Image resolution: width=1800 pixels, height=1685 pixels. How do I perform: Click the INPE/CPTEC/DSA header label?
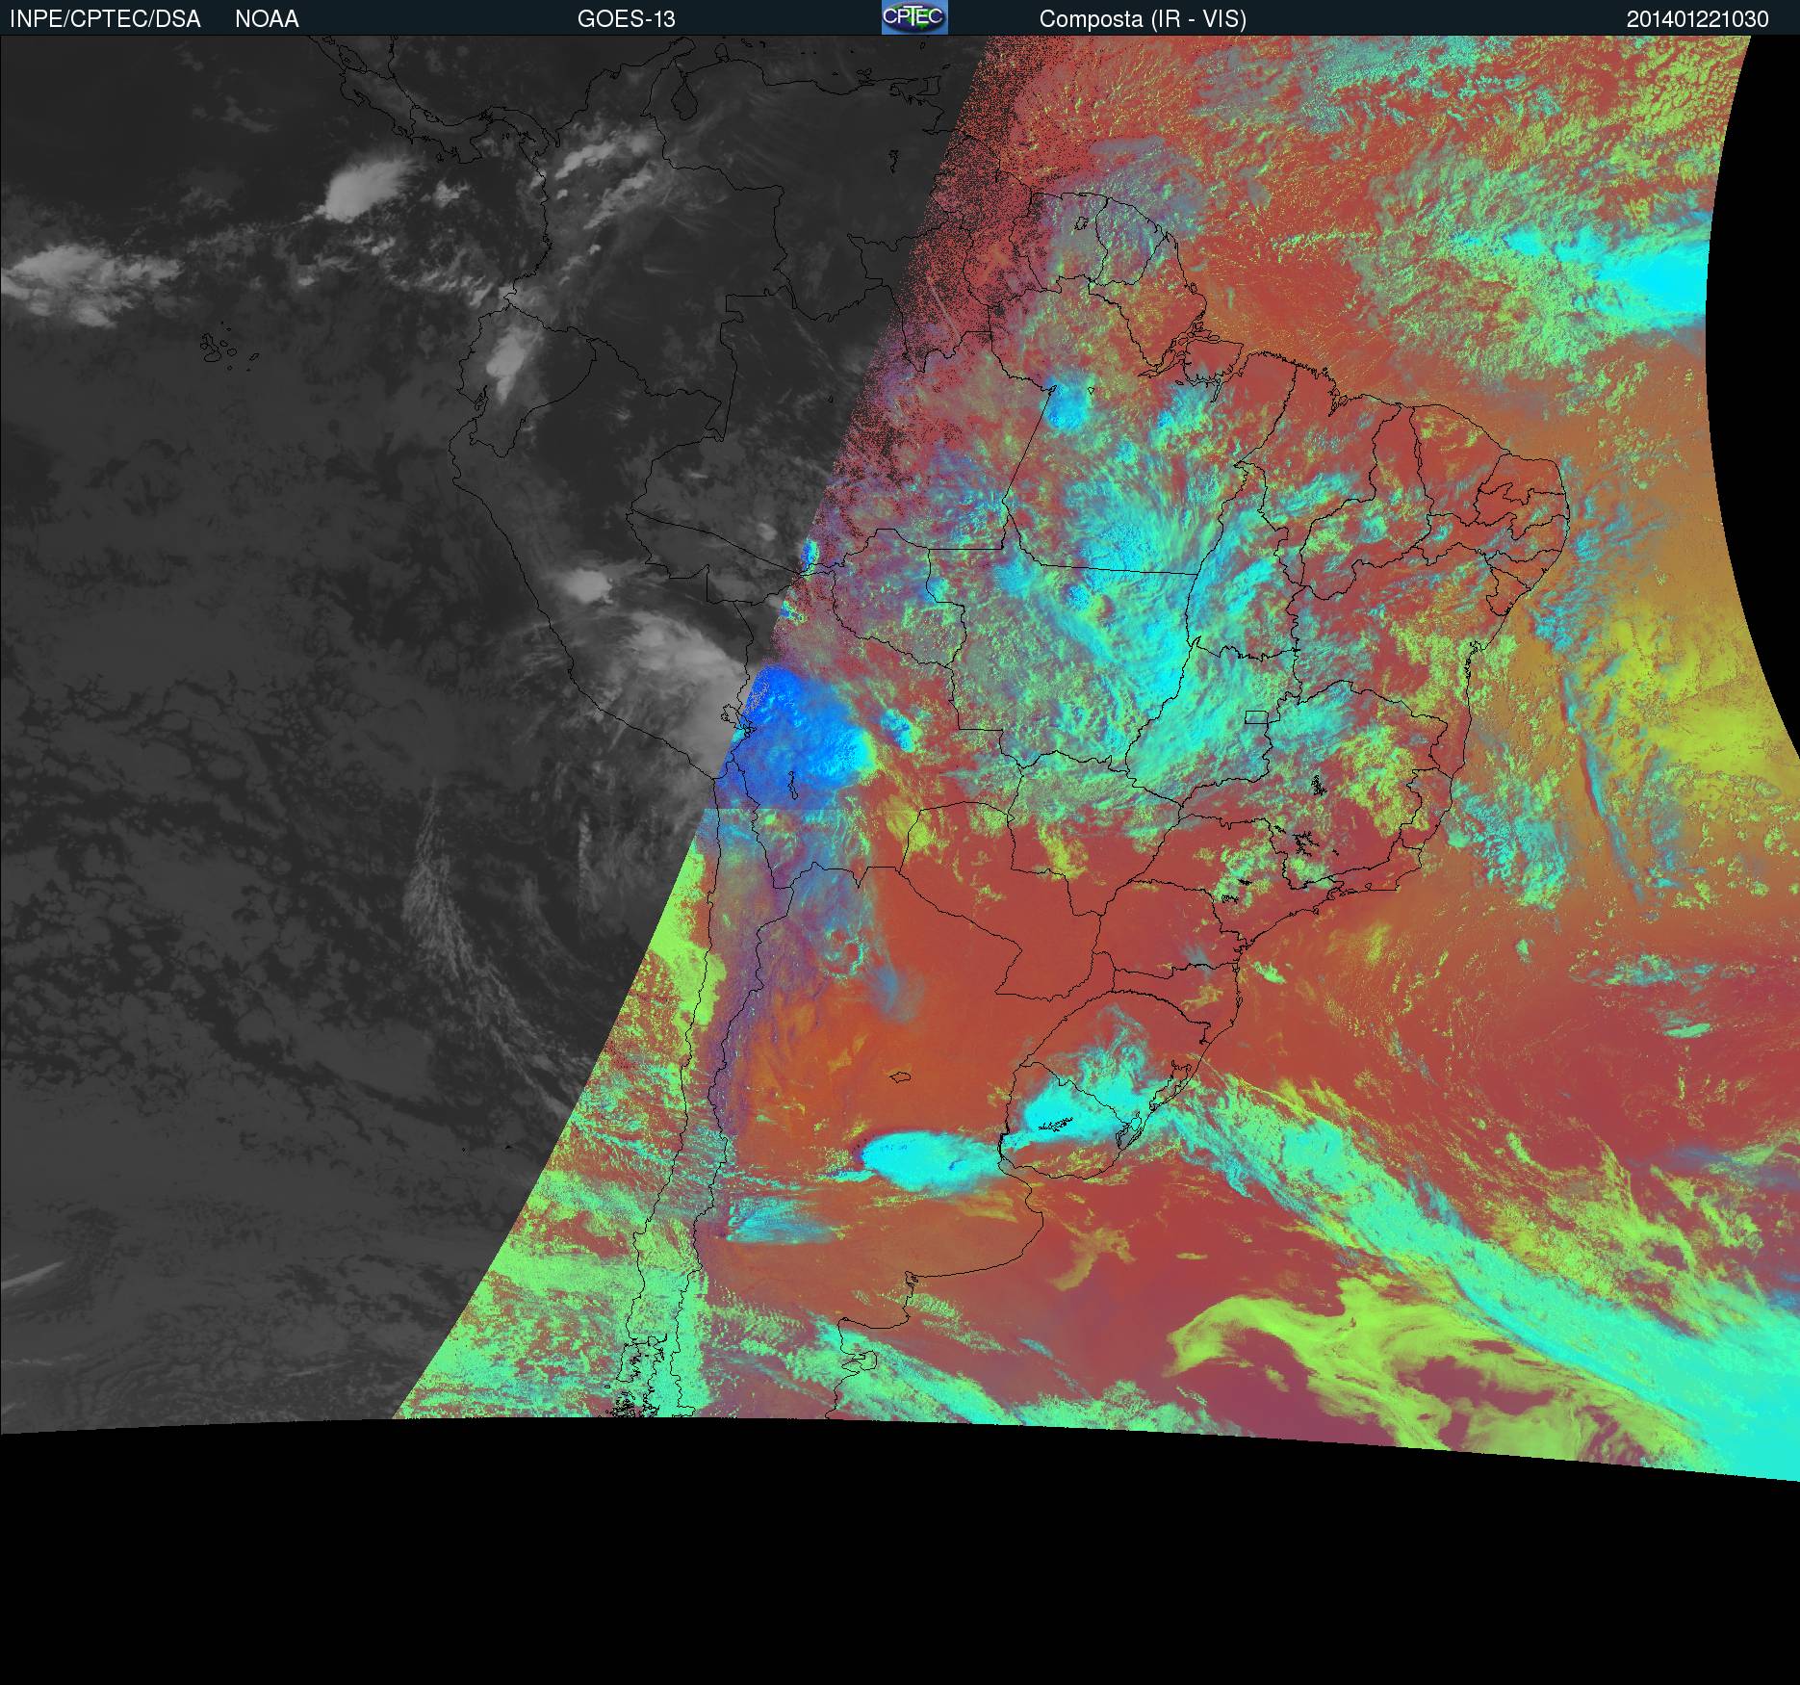point(105,19)
